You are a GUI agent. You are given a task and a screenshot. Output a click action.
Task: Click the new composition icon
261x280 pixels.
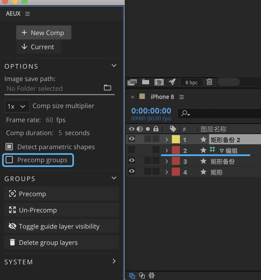coord(159,82)
